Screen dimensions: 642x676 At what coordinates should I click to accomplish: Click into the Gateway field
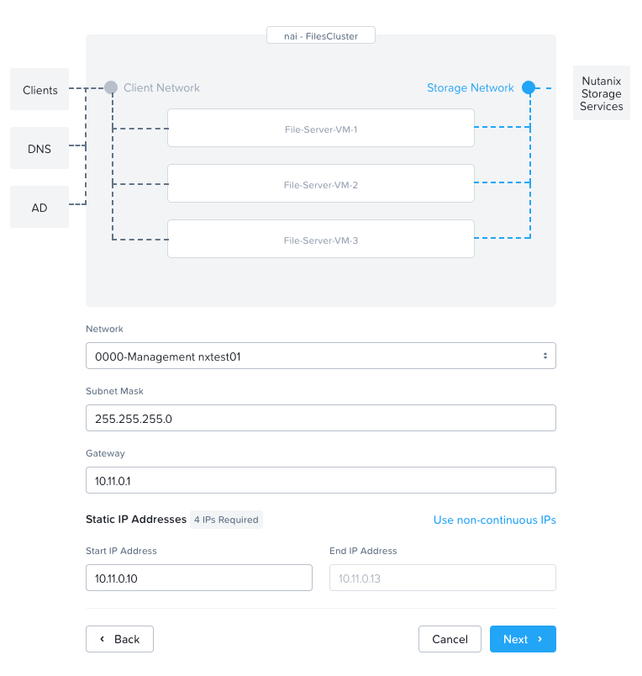click(320, 480)
